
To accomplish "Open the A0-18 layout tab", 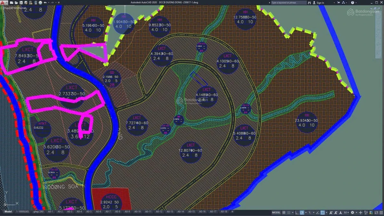I will coord(224,212).
